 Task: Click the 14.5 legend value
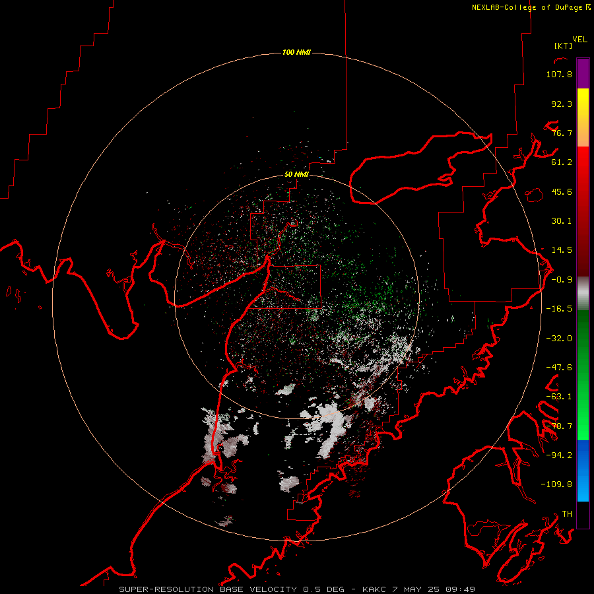[562, 250]
